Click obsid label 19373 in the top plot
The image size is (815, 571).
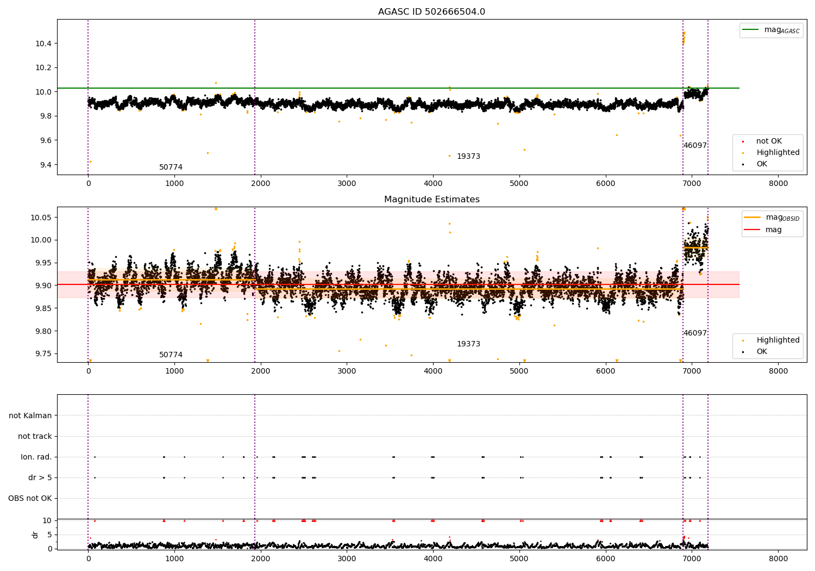(x=468, y=157)
